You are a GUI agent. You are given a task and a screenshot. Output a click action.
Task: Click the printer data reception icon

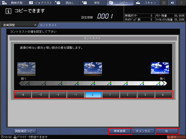[x=15, y=137]
